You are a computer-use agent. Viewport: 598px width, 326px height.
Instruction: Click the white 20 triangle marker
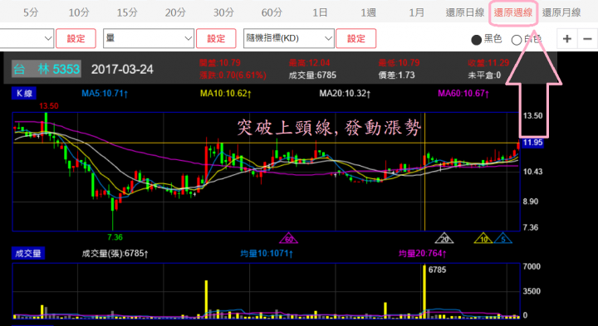[444, 238]
